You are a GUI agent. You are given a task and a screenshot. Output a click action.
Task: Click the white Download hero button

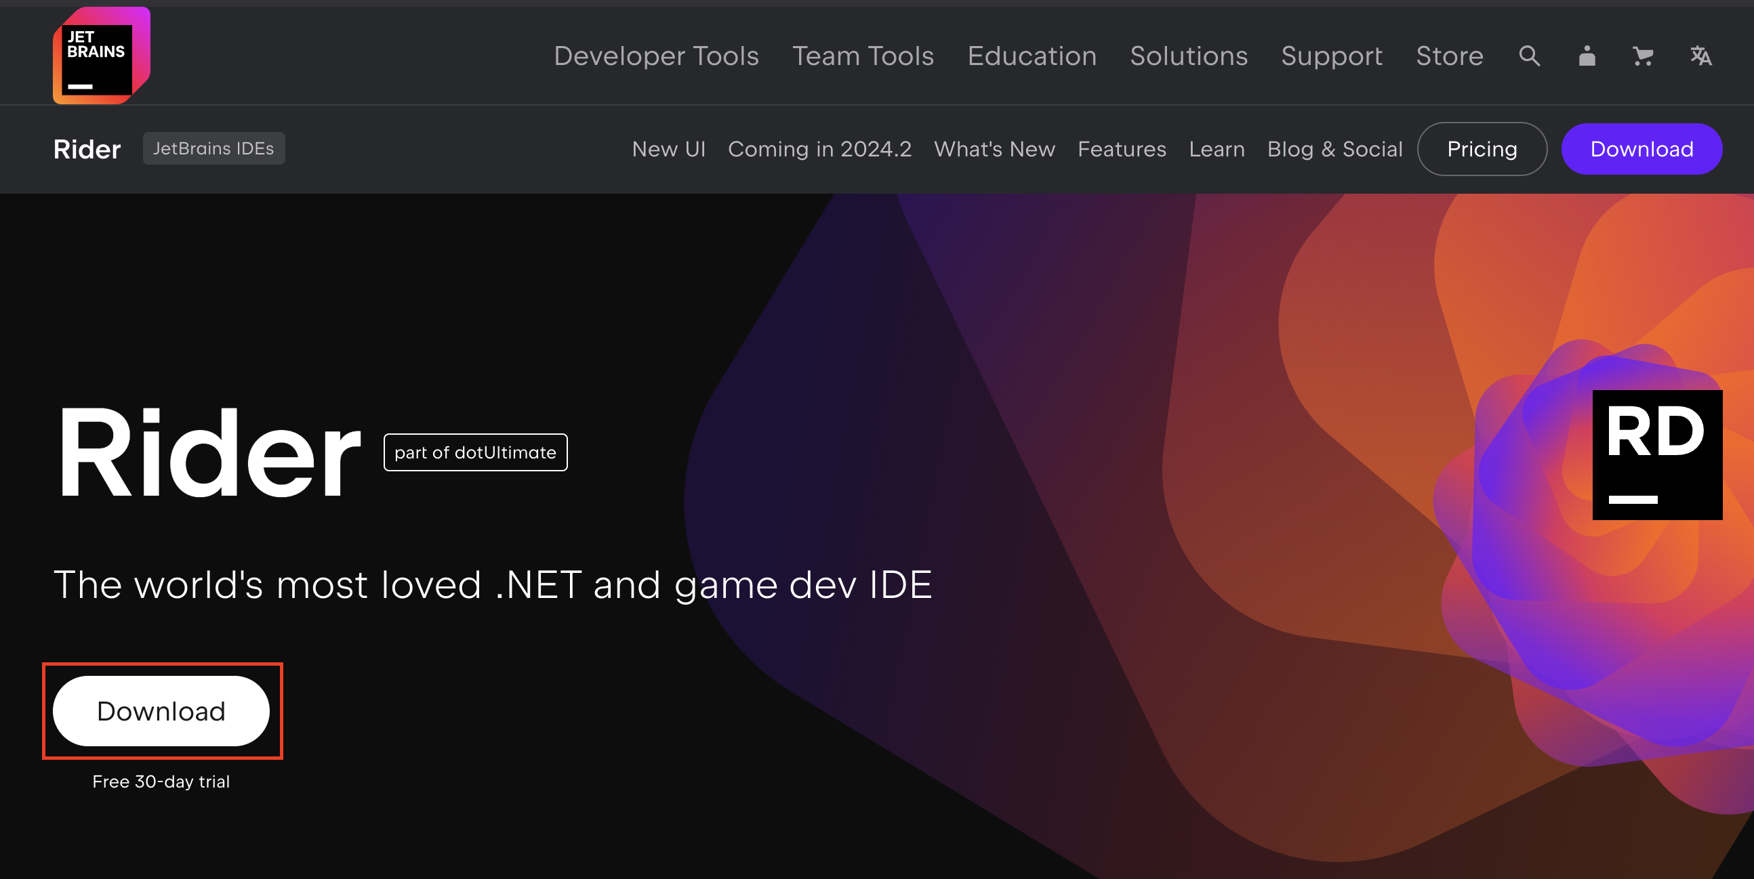(161, 711)
